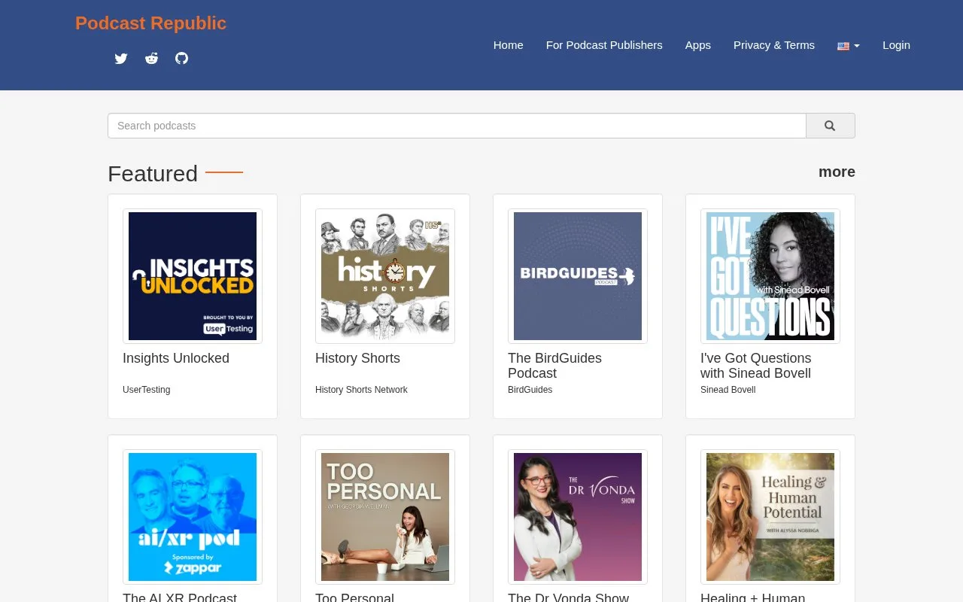963x602 pixels.
Task: Open Dr Vonda Show cover art
Action: click(x=578, y=517)
